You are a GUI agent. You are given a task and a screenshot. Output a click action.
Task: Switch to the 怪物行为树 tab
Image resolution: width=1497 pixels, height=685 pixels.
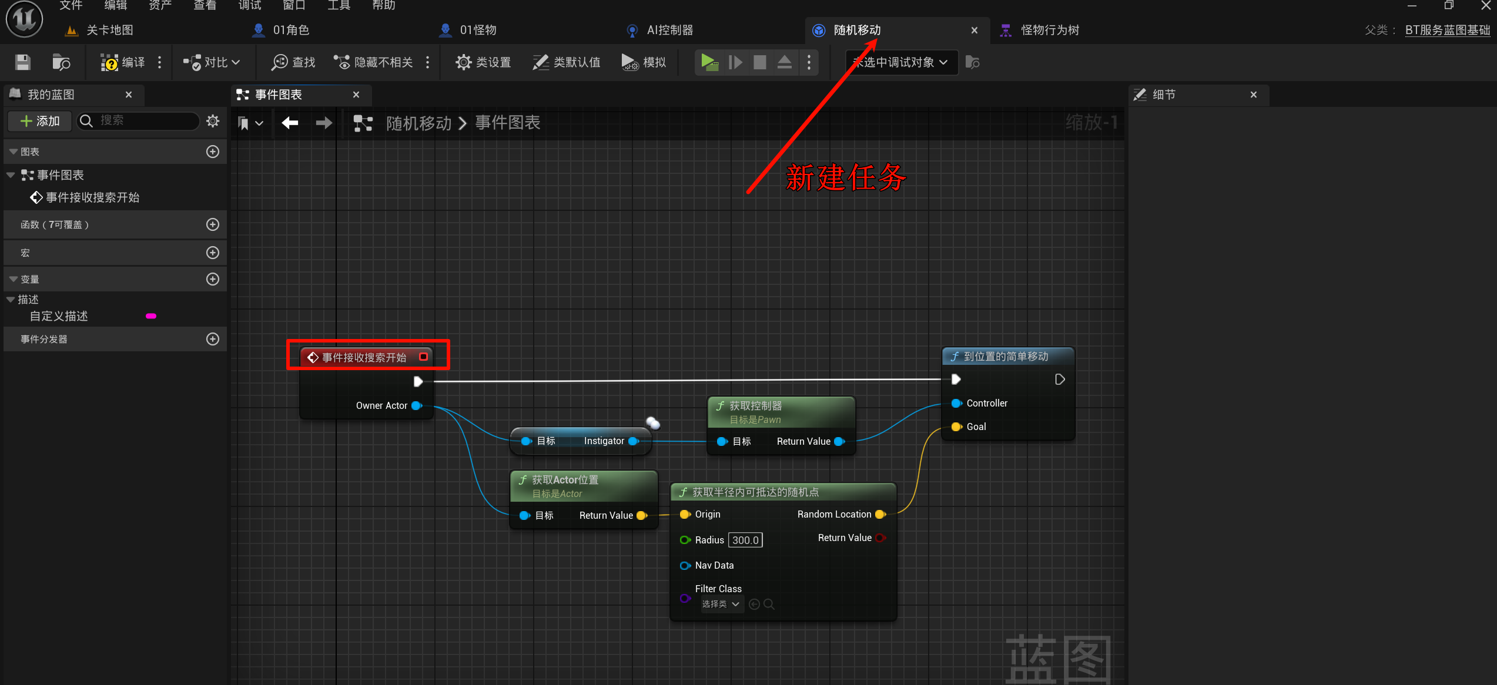[1049, 30]
